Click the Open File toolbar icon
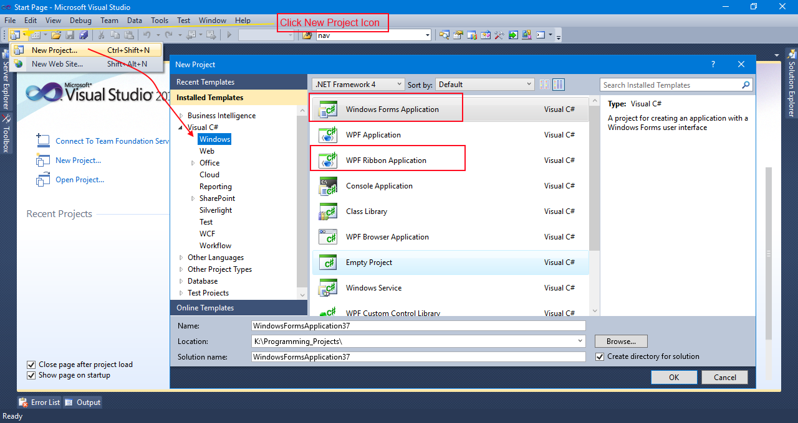The width and height of the screenshot is (798, 423). point(56,35)
